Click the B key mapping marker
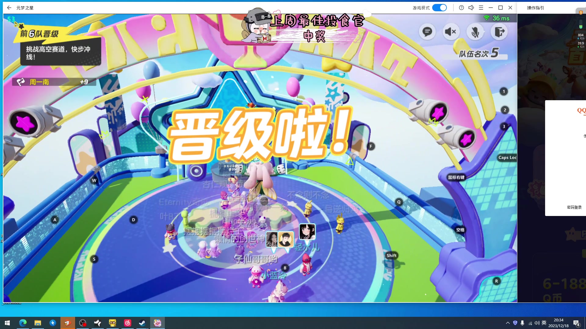Viewport: 586px width, 329px height. click(285, 268)
